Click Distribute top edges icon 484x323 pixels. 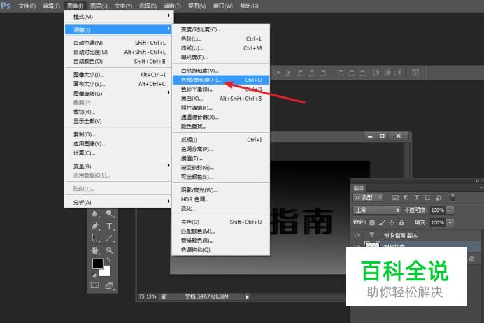tap(341, 73)
